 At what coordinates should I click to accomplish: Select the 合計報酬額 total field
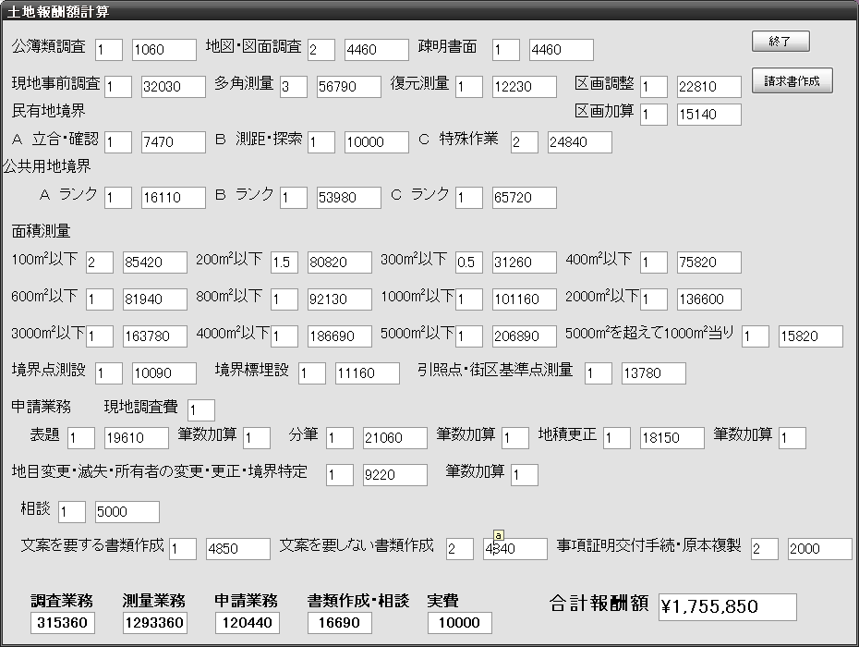[x=727, y=607]
